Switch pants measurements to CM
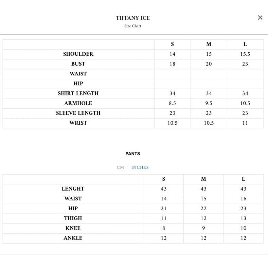This screenshot has width=268, height=268. (120, 167)
